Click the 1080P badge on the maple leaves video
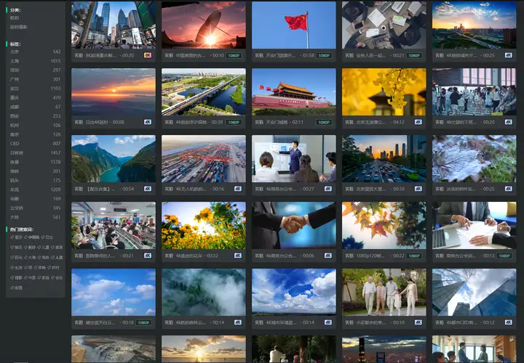 point(414,256)
